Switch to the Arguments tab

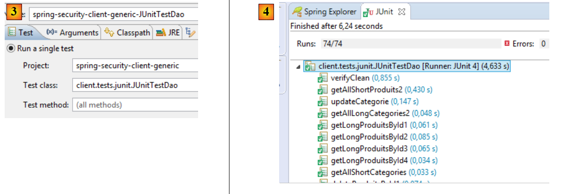(x=73, y=32)
